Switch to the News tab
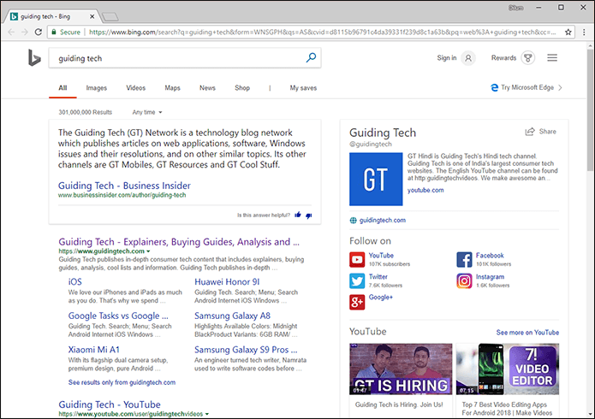595x419 pixels. [207, 88]
